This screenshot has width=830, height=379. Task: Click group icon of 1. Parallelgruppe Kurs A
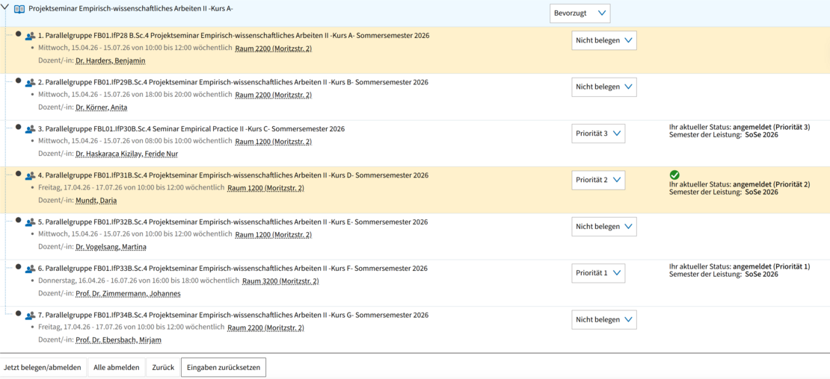30,37
